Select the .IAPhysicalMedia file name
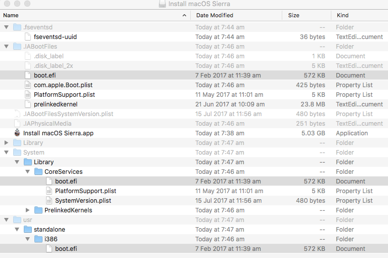The height and width of the screenshot is (258, 388). [x=47, y=124]
